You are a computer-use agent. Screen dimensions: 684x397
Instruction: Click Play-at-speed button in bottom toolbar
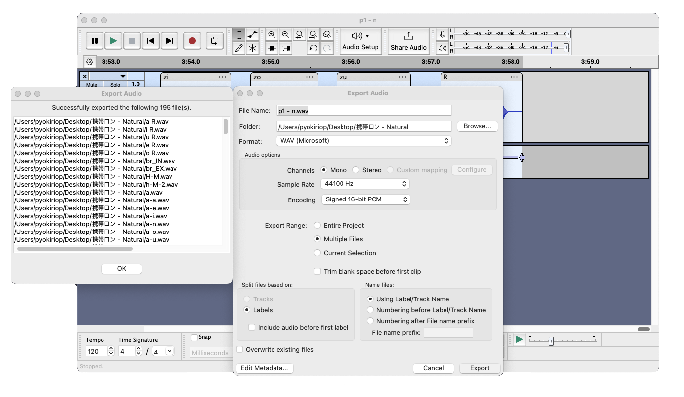[519, 339]
